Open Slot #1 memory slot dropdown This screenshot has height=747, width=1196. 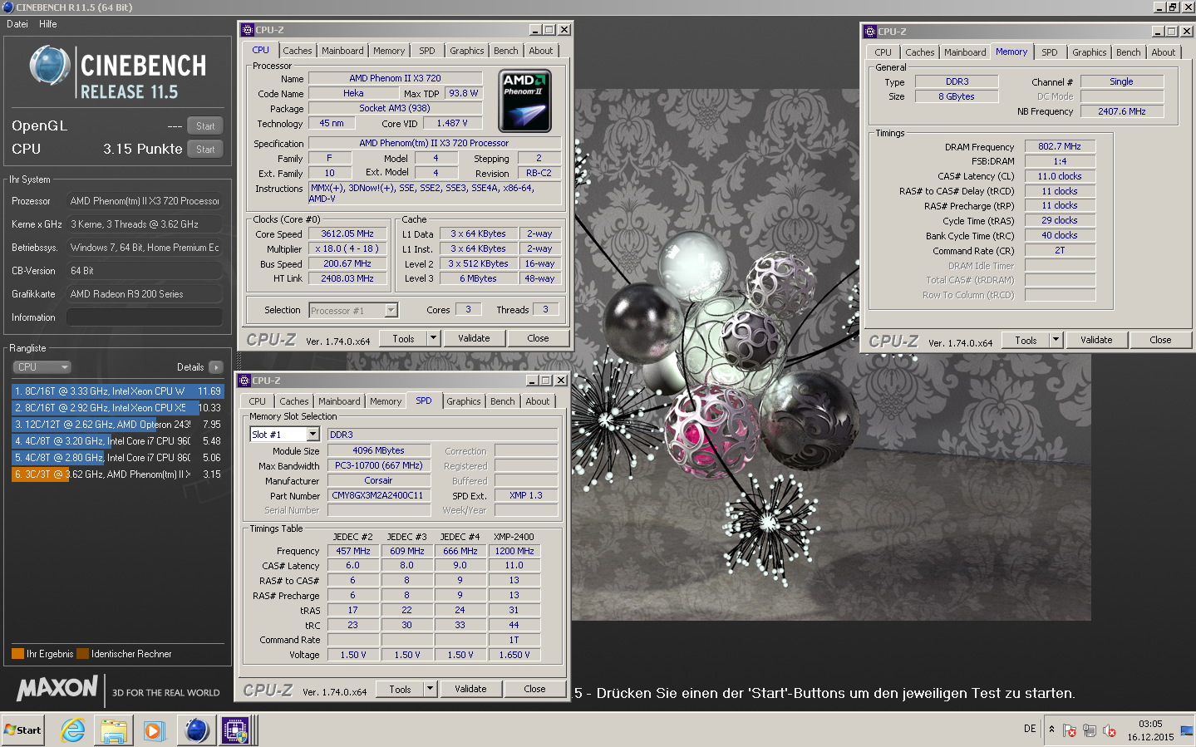click(284, 435)
